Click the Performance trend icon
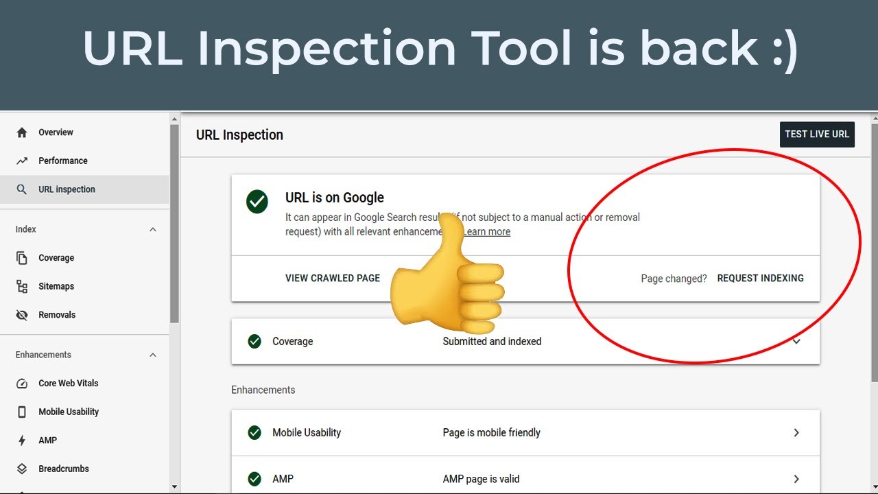Image resolution: width=878 pixels, height=494 pixels. pyautogui.click(x=22, y=161)
